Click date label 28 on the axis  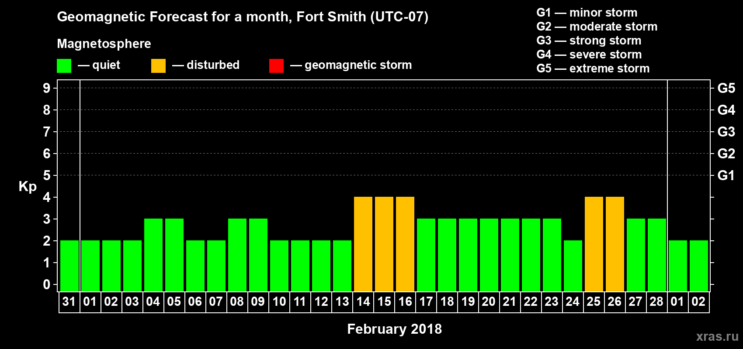[x=656, y=302]
